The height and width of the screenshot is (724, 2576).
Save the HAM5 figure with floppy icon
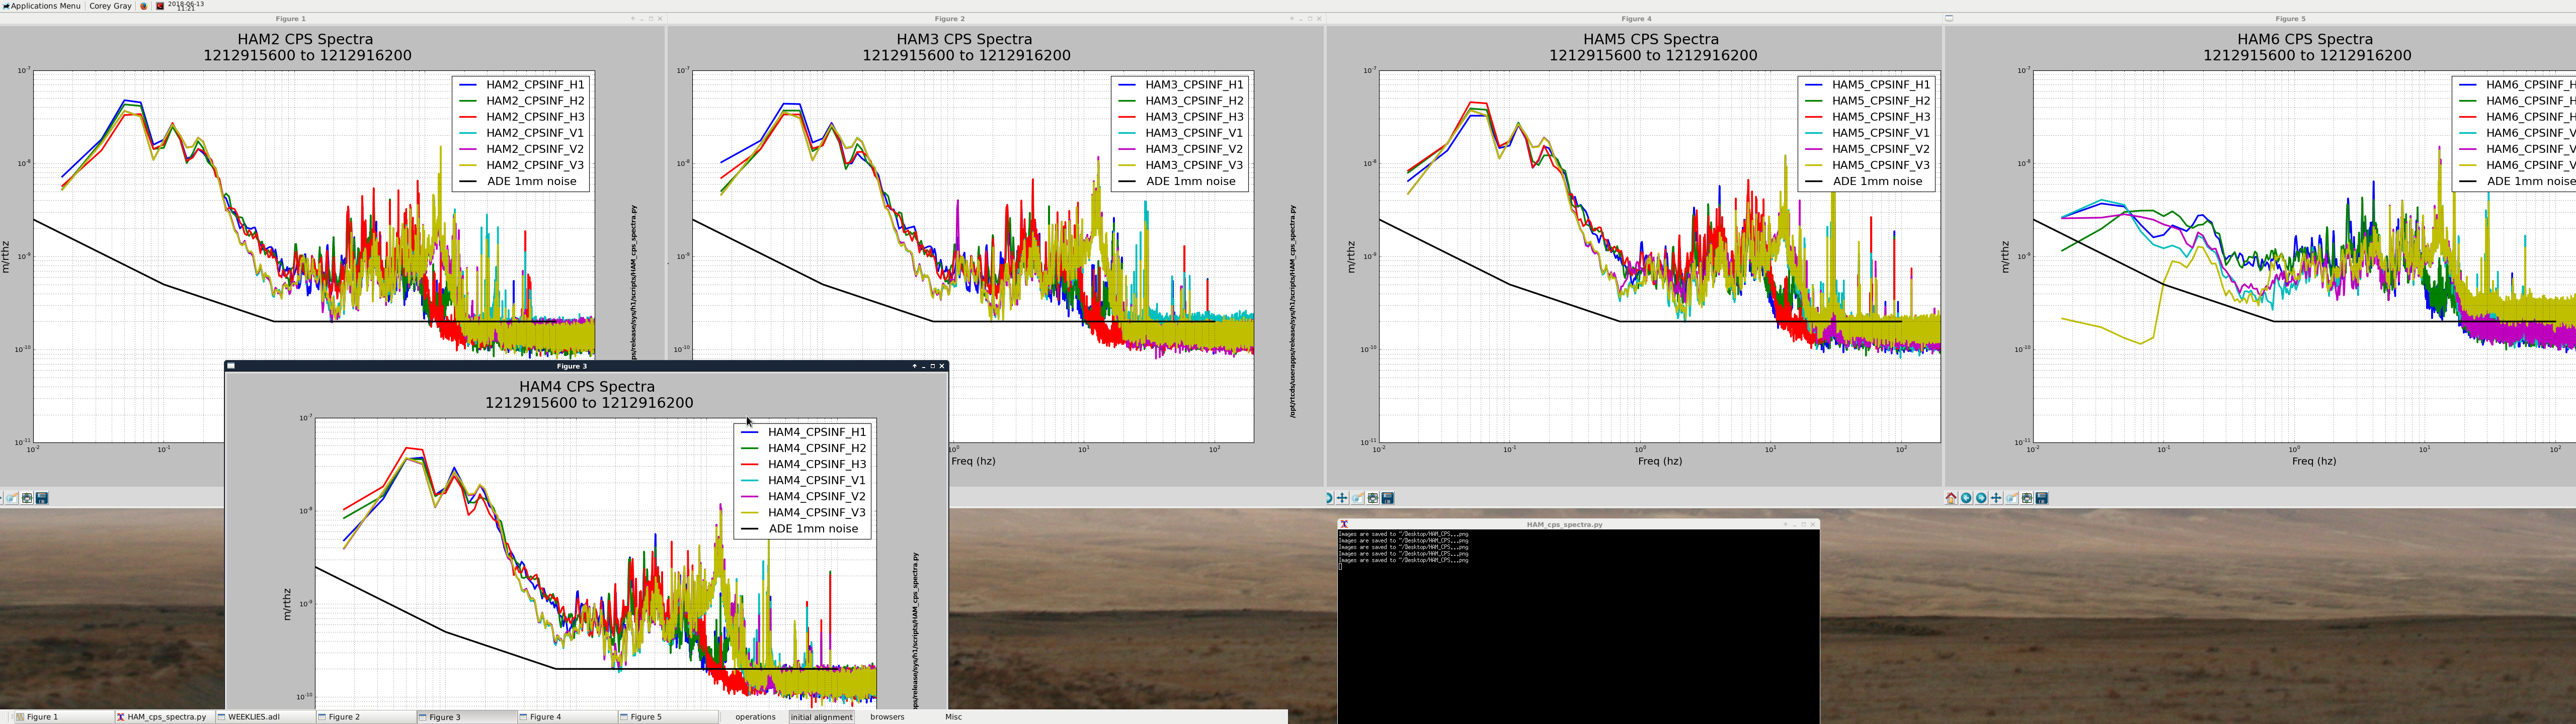1388,498
